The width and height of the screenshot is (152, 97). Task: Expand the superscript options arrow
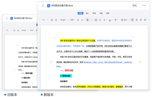pos(107,20)
